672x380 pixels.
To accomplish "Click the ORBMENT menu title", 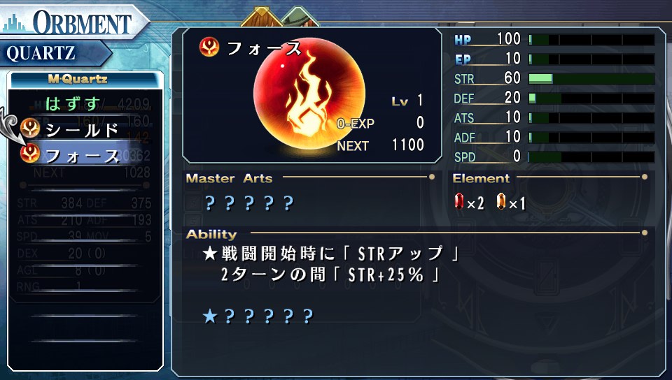I will coord(83,22).
